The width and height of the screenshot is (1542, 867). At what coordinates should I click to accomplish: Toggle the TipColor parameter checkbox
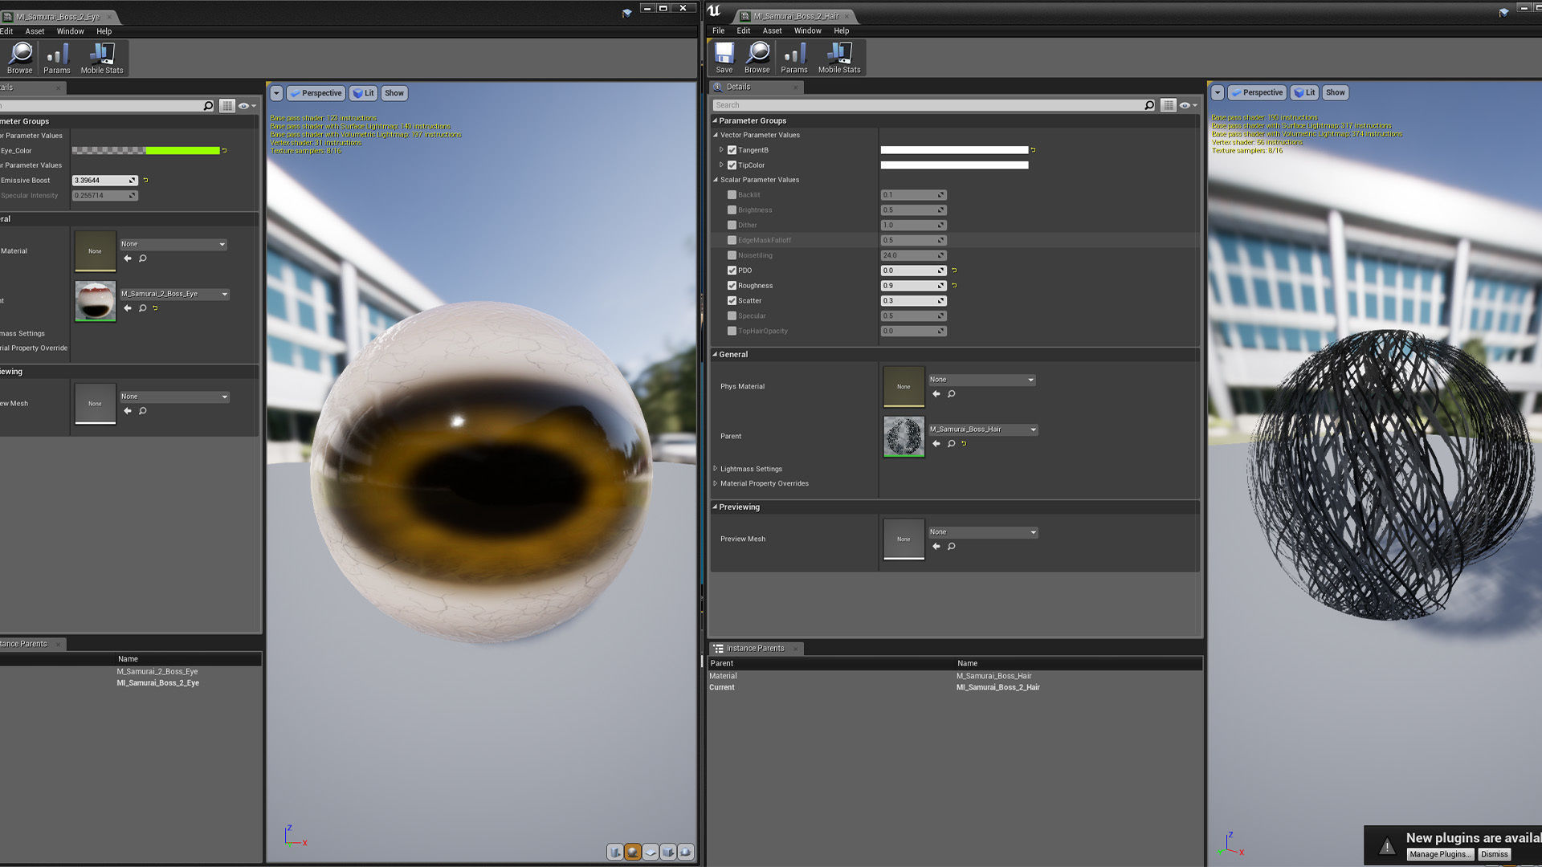(x=732, y=165)
